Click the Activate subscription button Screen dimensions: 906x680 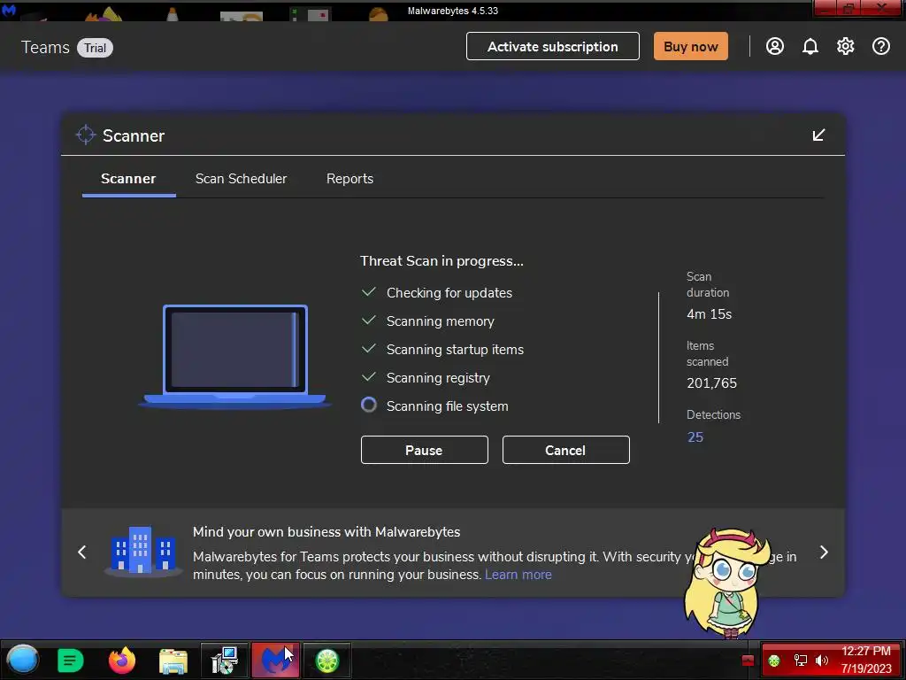click(x=552, y=46)
